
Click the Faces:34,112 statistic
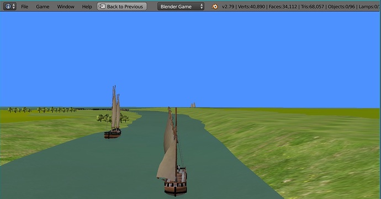(x=283, y=7)
